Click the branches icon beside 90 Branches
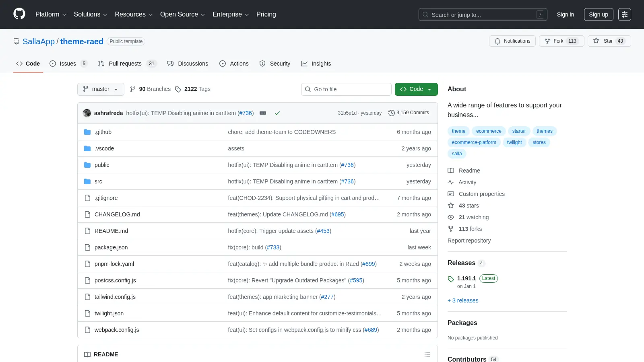 click(x=133, y=89)
